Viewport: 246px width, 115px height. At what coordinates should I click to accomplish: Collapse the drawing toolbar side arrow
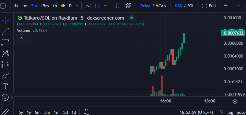[13, 98]
